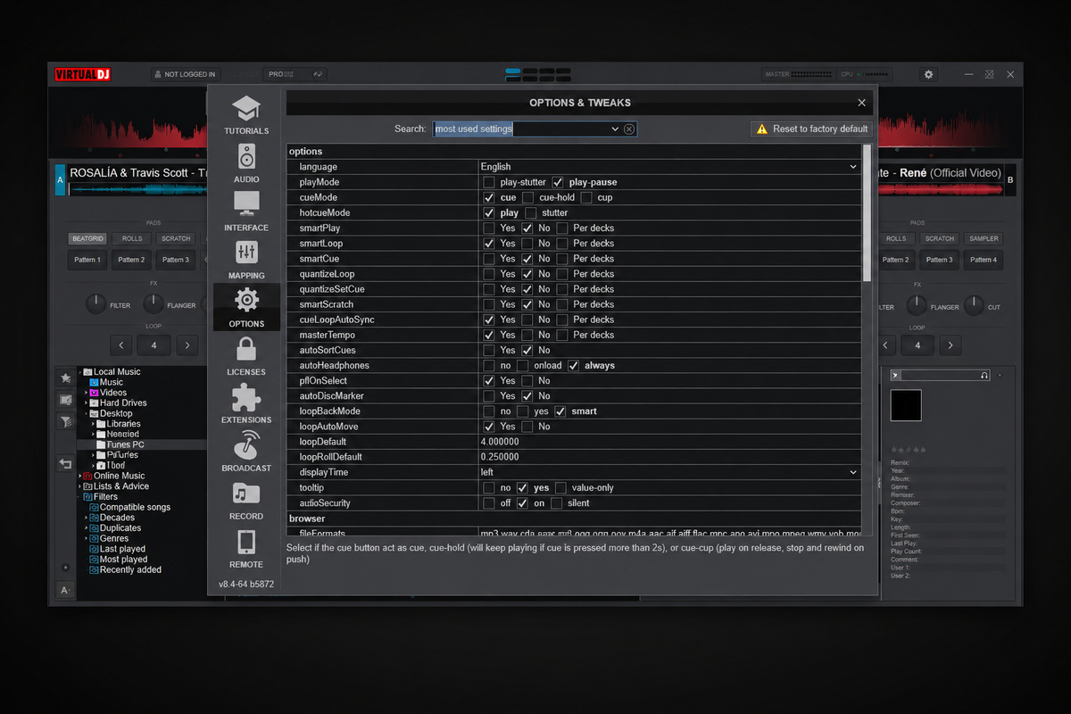
Task: Select the right deck SCRATCH pads page
Action: tap(939, 238)
